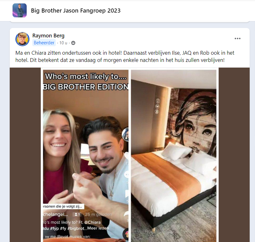The height and width of the screenshot is (242, 255).
Task: Click the TikTok creator avatar beside the video
Action: (x=125, y=135)
